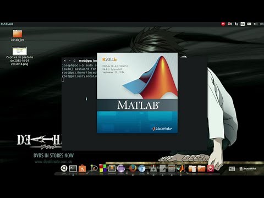The width and height of the screenshot is (264, 198).
Task: Open the Captura de pantalla screenshot file
Action: (x=19, y=56)
